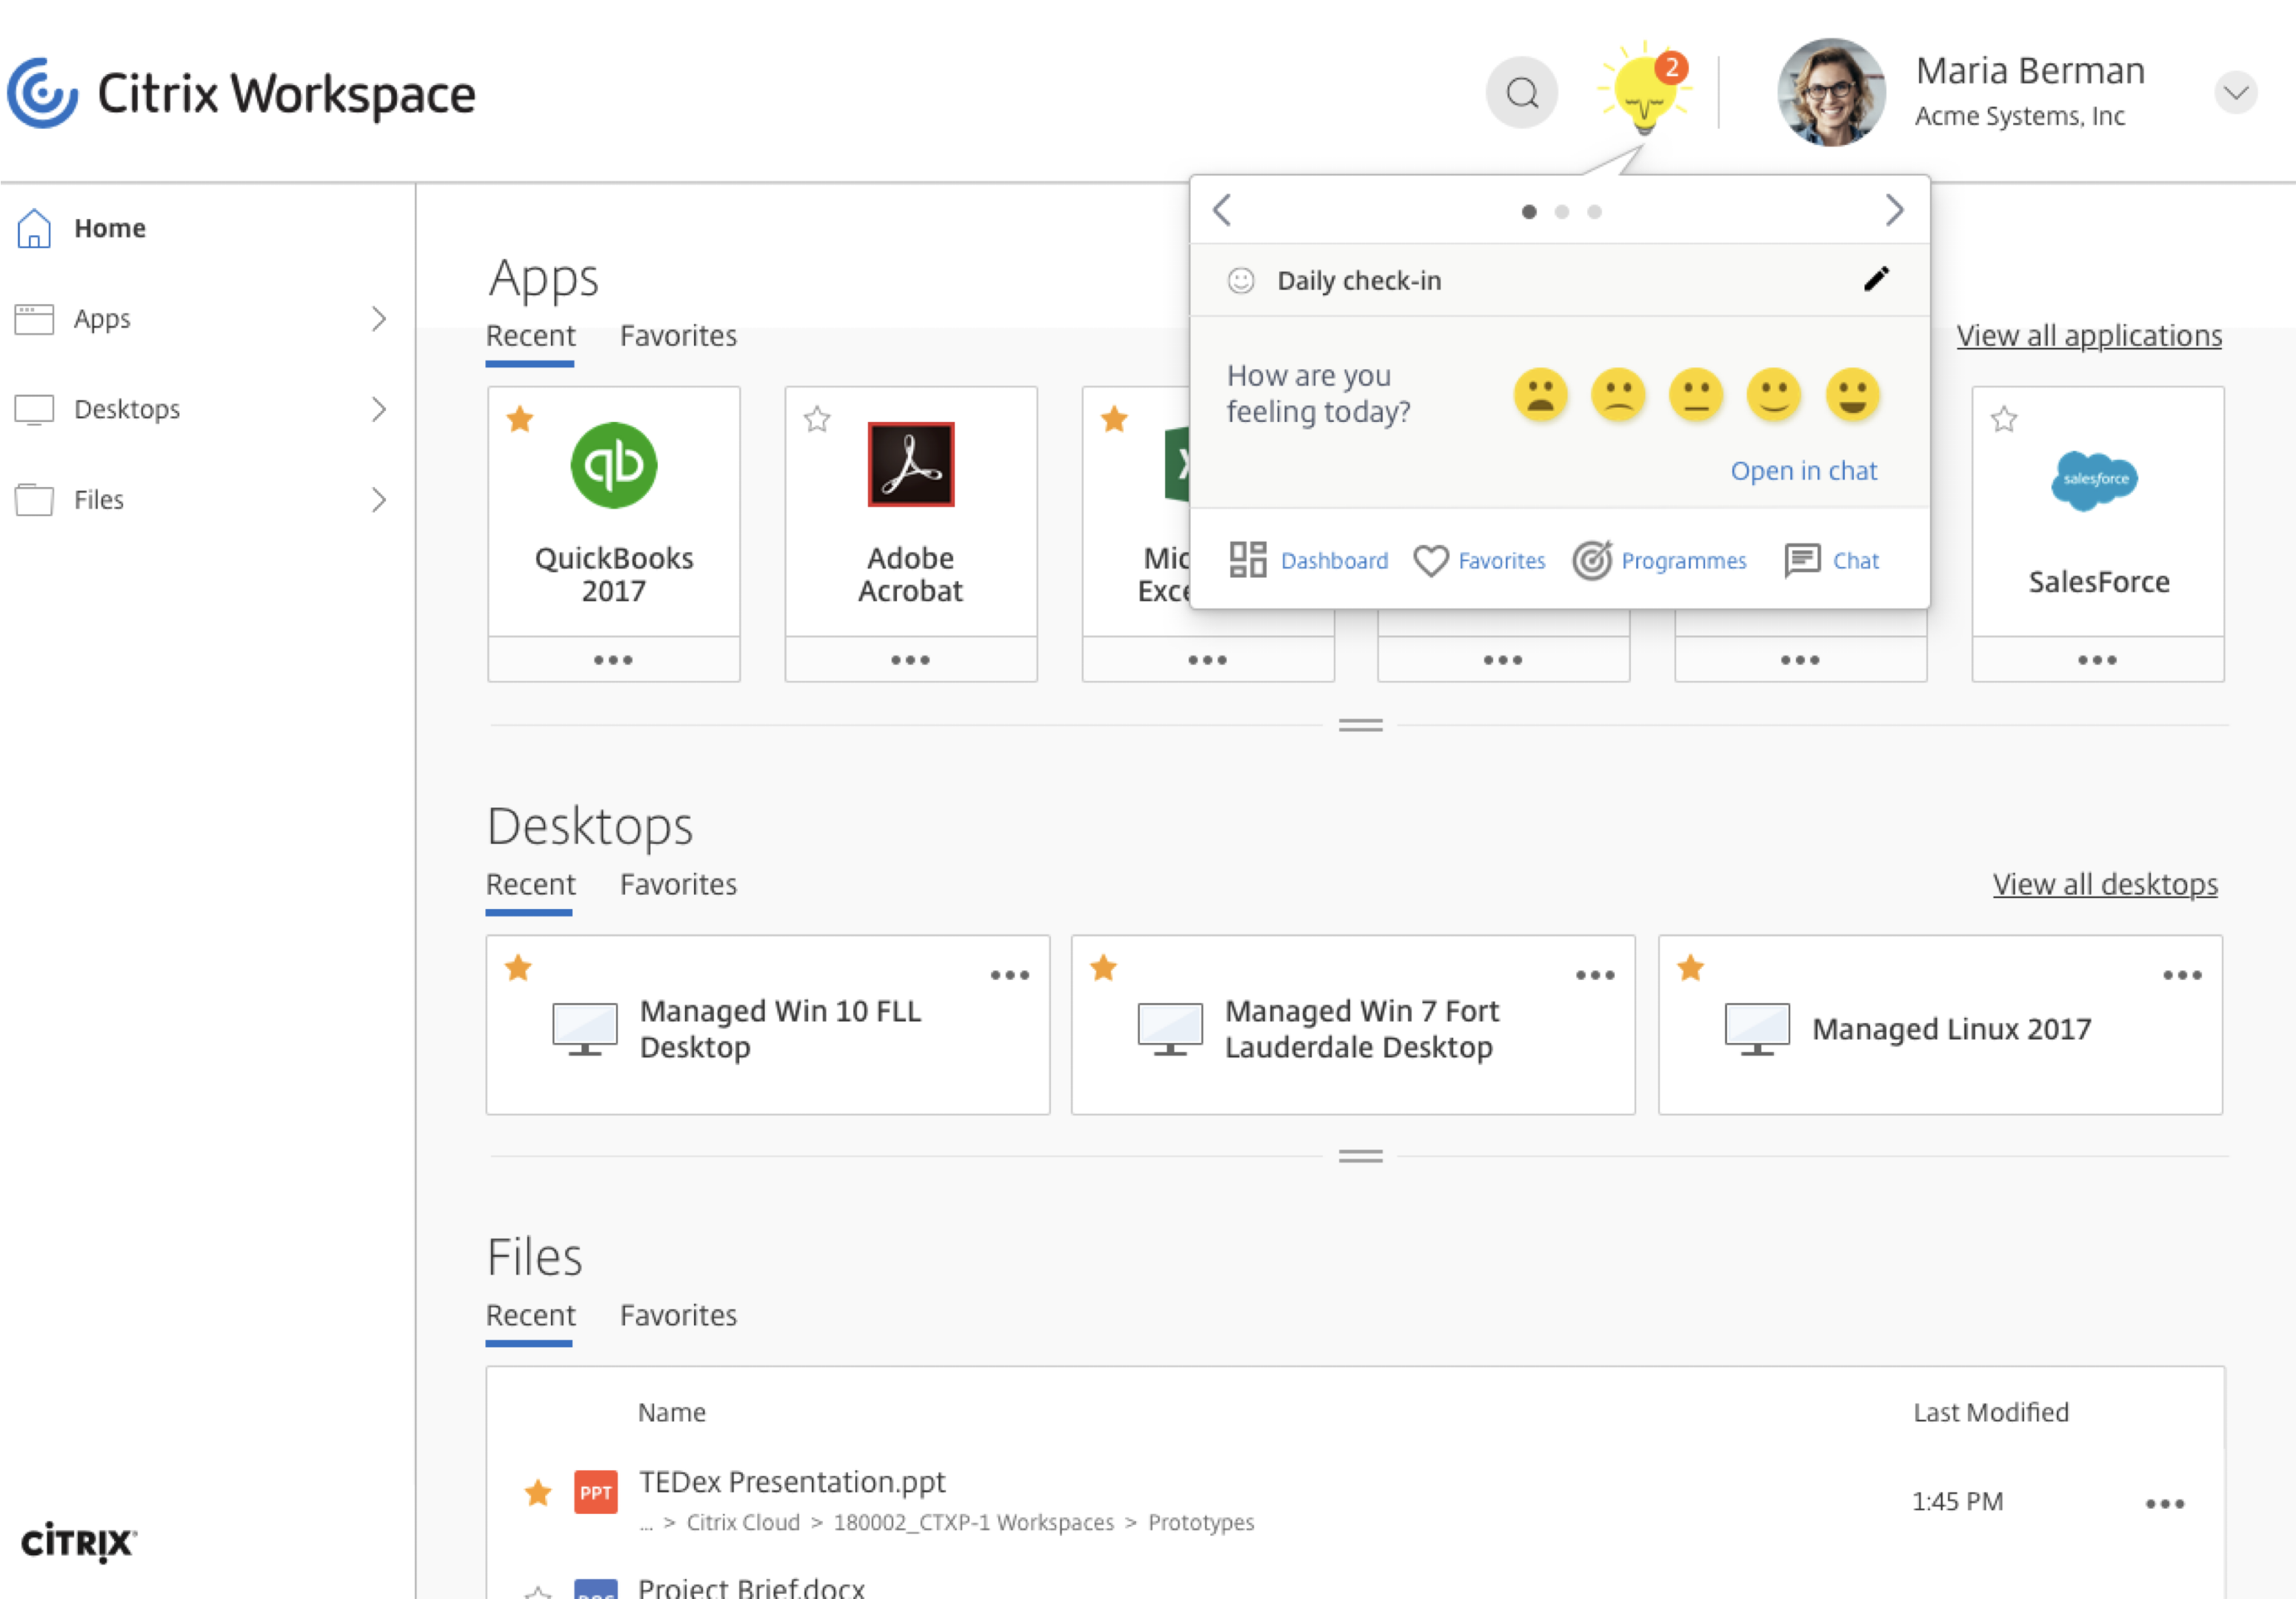This screenshot has height=1599, width=2296.
Task: Click the Citrix Workspace logo
Action: click(241, 93)
